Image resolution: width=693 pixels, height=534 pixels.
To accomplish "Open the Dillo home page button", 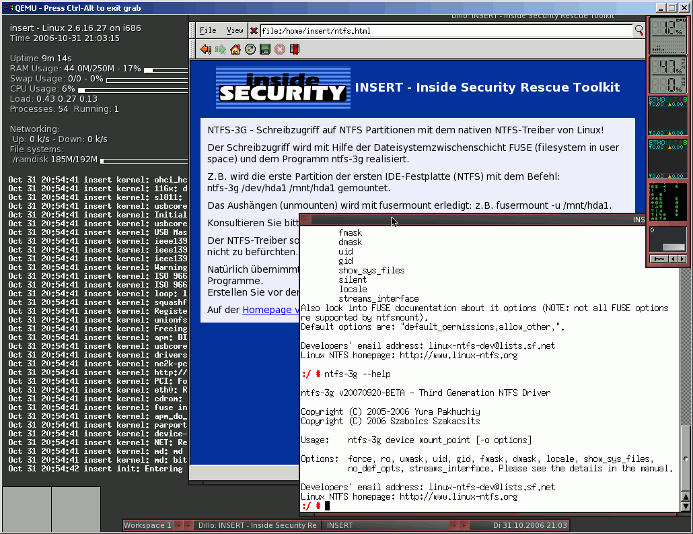I will pyautogui.click(x=235, y=49).
